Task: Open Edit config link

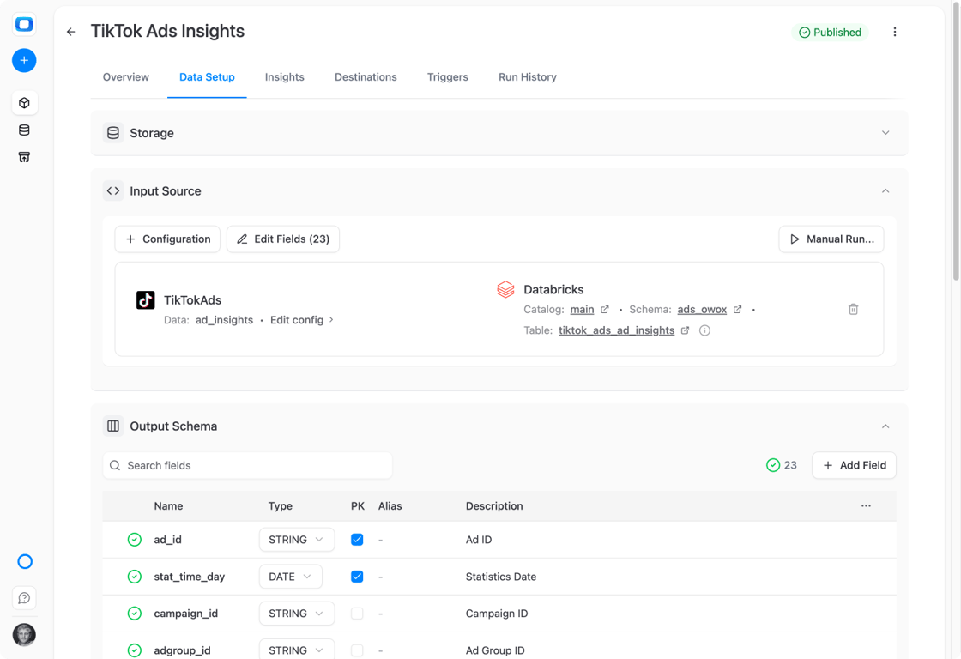Action: (302, 320)
